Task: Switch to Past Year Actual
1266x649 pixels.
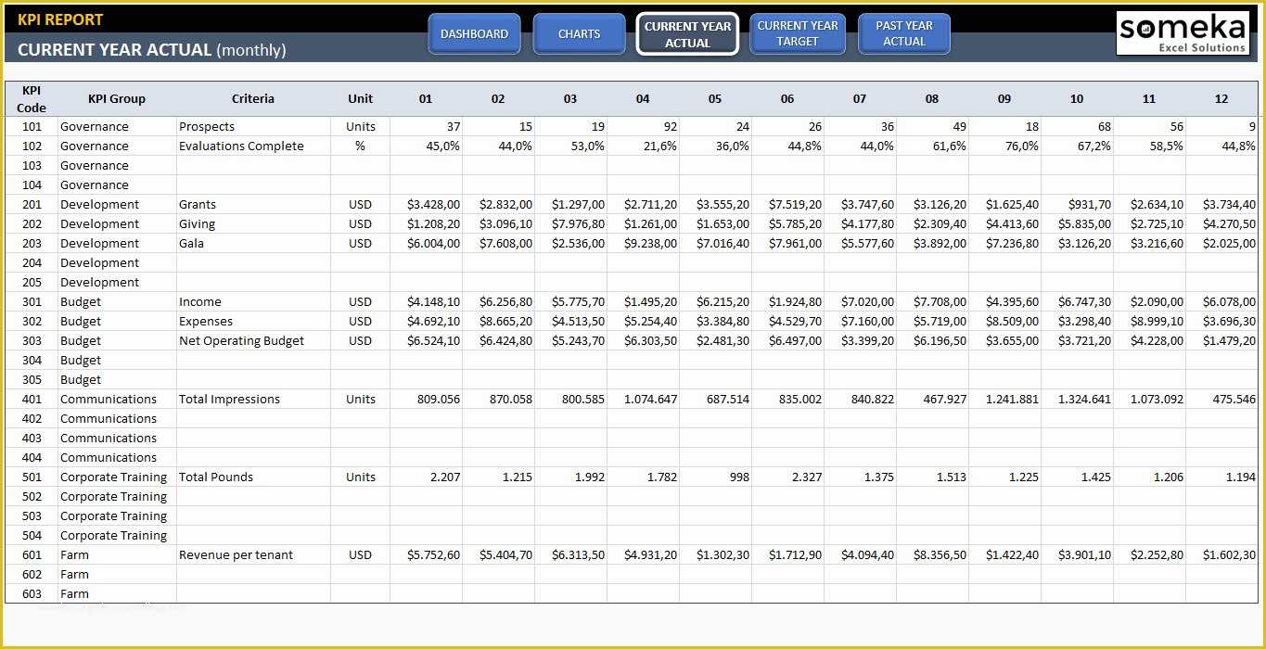Action: [x=904, y=33]
